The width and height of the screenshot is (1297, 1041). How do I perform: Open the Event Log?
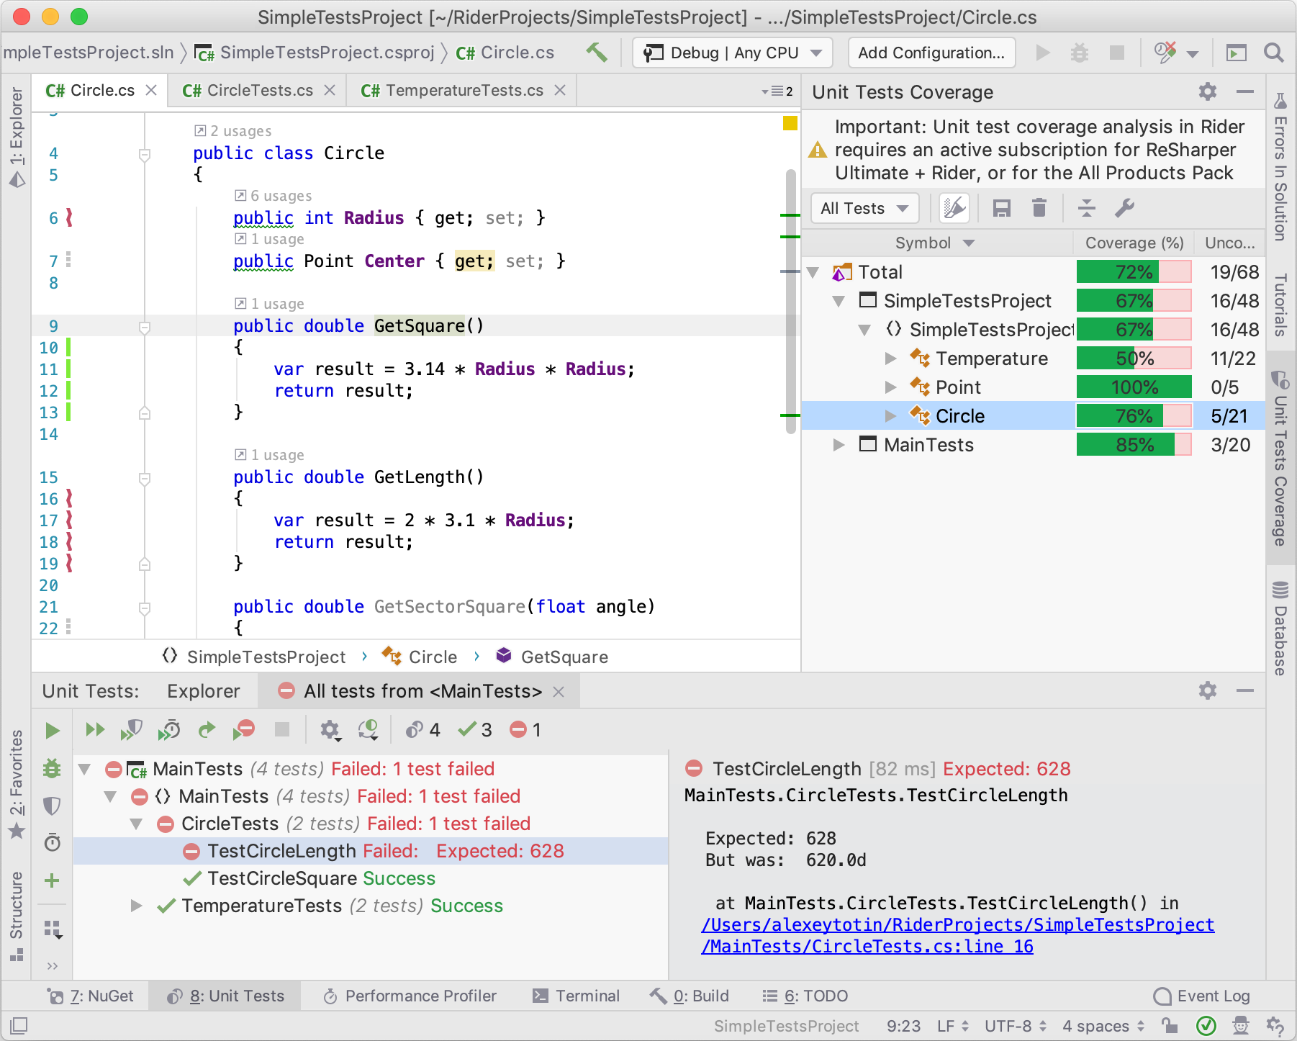[1202, 996]
